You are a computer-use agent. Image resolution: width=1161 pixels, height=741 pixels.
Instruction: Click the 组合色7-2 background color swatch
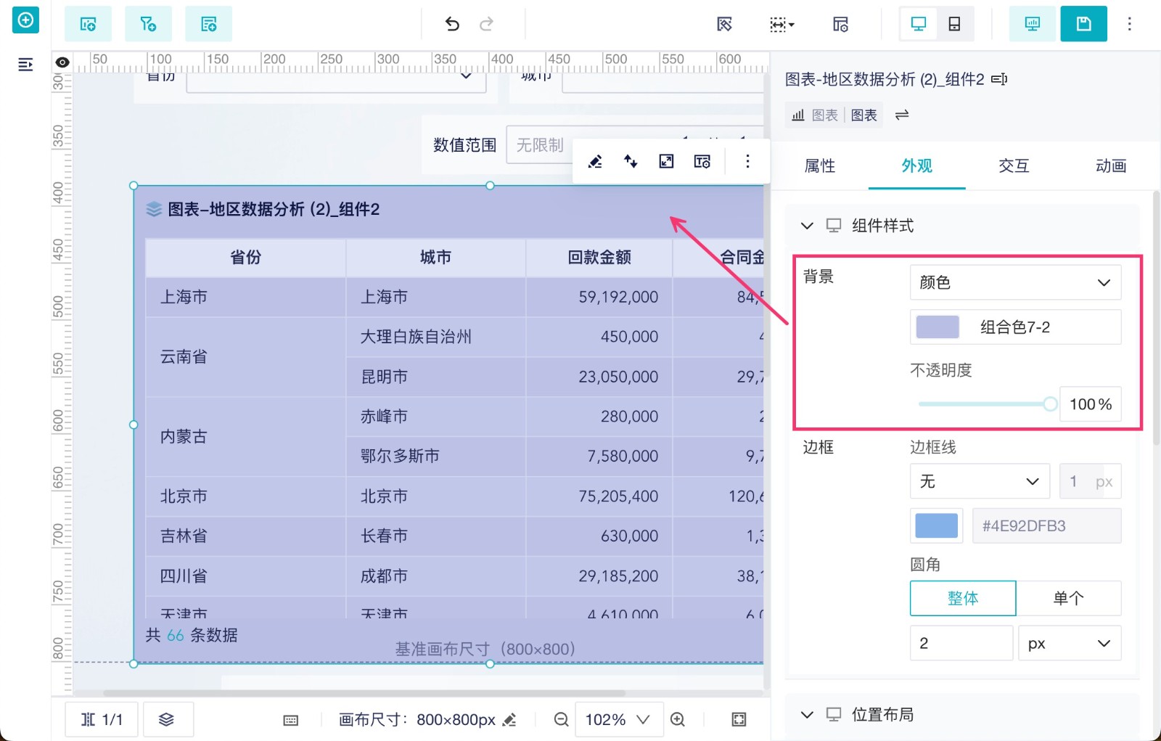pos(938,327)
